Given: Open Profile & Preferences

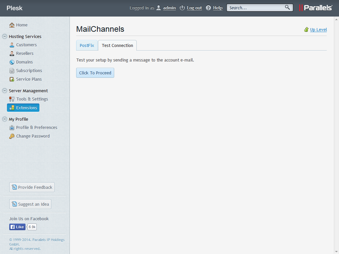Looking at the screenshot, I should point(36,128).
